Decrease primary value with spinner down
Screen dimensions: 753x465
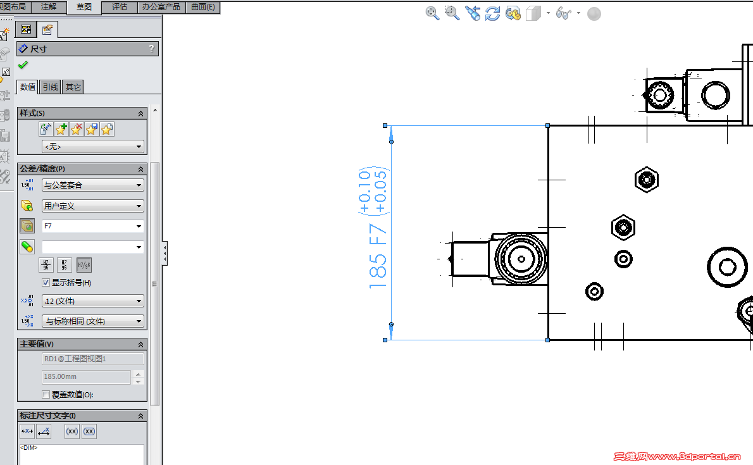(x=139, y=381)
